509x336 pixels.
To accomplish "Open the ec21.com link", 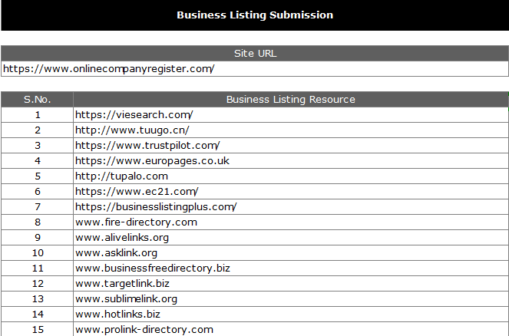I will pyautogui.click(x=137, y=192).
